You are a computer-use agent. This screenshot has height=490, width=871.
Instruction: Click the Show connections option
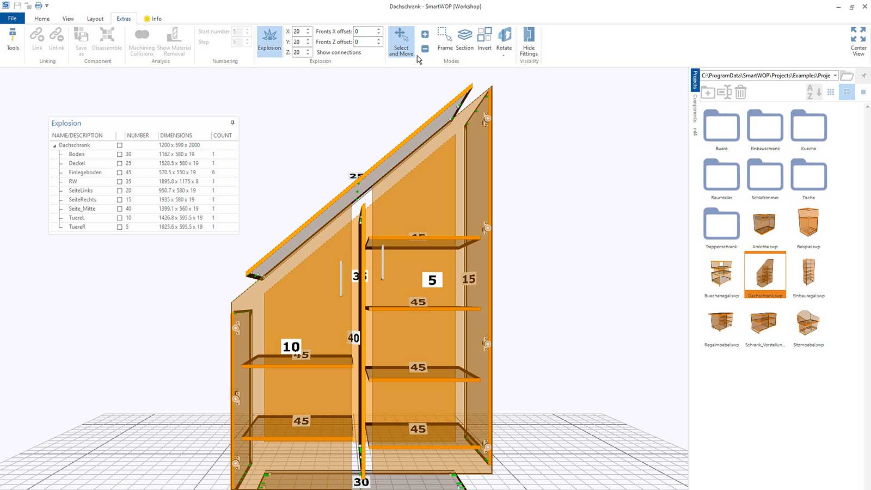(x=339, y=52)
